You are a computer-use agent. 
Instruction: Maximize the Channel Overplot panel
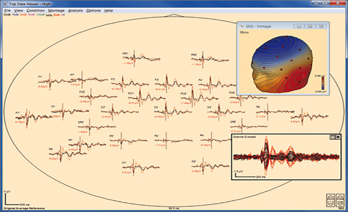point(332,137)
